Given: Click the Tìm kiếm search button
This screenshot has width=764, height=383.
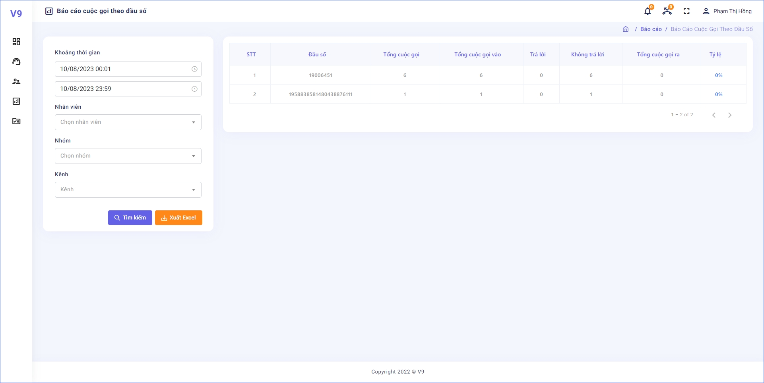Looking at the screenshot, I should tap(130, 217).
